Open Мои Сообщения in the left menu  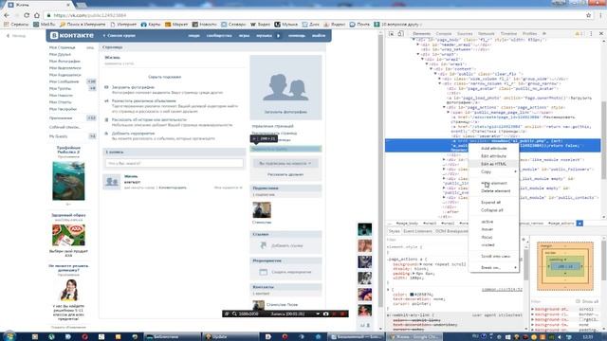[x=64, y=81]
